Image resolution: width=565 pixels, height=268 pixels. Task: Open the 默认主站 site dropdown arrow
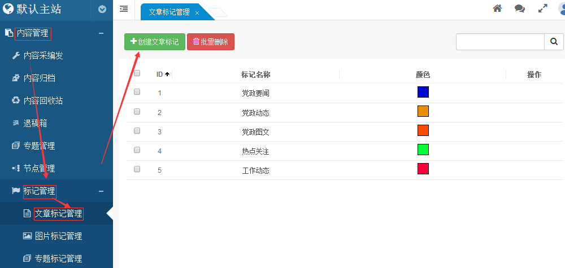point(102,9)
